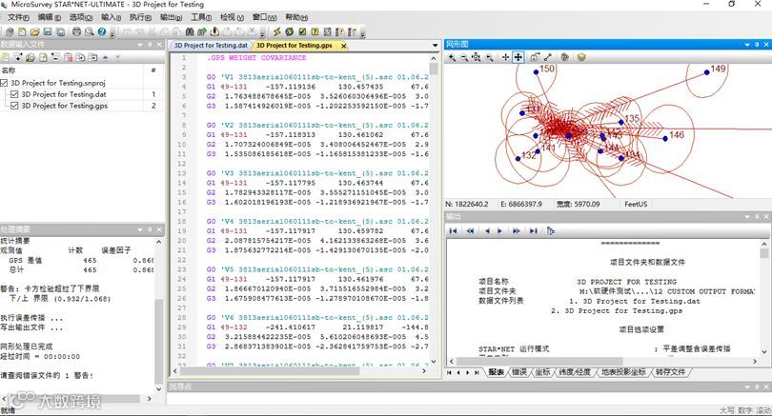Click the new file icon in main toolbar
Viewport: 772px width, 416px height.
tap(22, 32)
